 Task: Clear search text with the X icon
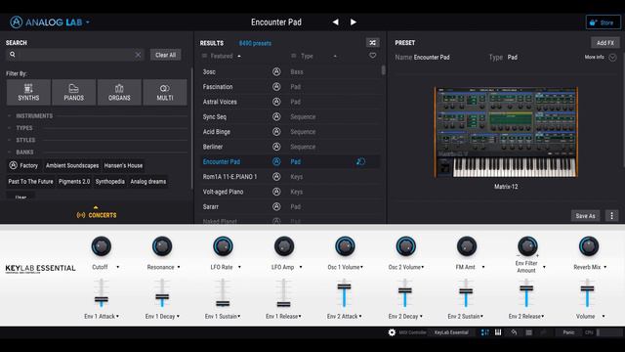138,55
